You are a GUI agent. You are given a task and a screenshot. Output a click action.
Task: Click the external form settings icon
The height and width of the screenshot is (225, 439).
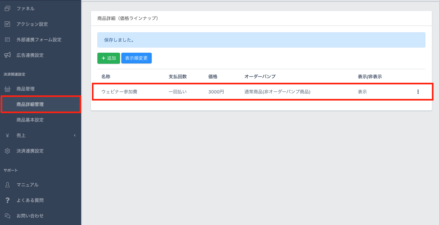7,40
